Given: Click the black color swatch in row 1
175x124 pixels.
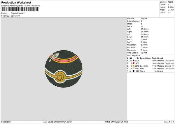Looking at the screenshot, I should pos(134,61).
